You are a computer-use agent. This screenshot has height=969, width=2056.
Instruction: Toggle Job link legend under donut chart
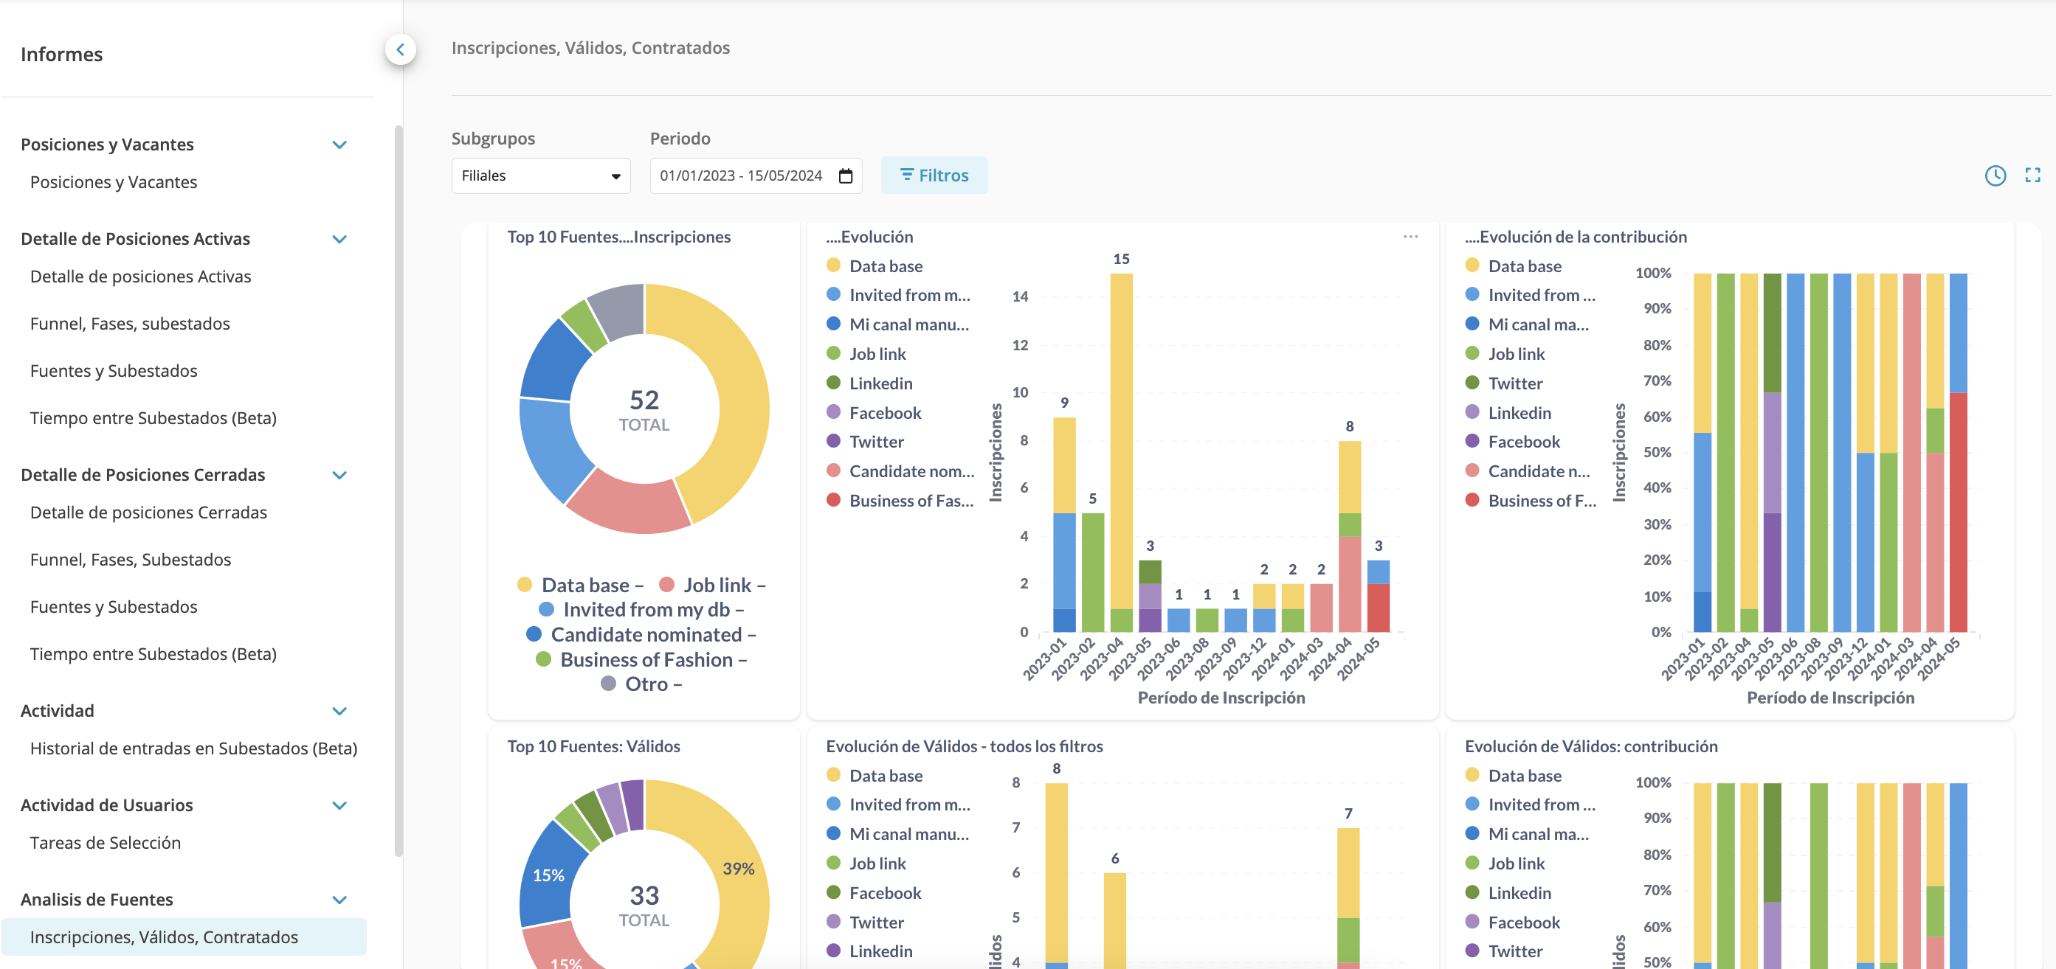click(x=716, y=586)
